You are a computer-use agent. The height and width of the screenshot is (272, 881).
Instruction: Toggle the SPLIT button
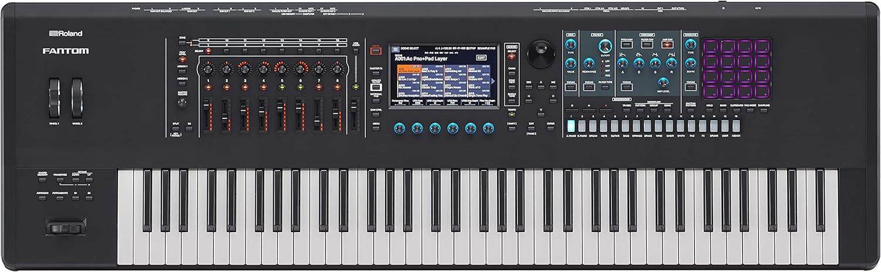coord(175,128)
